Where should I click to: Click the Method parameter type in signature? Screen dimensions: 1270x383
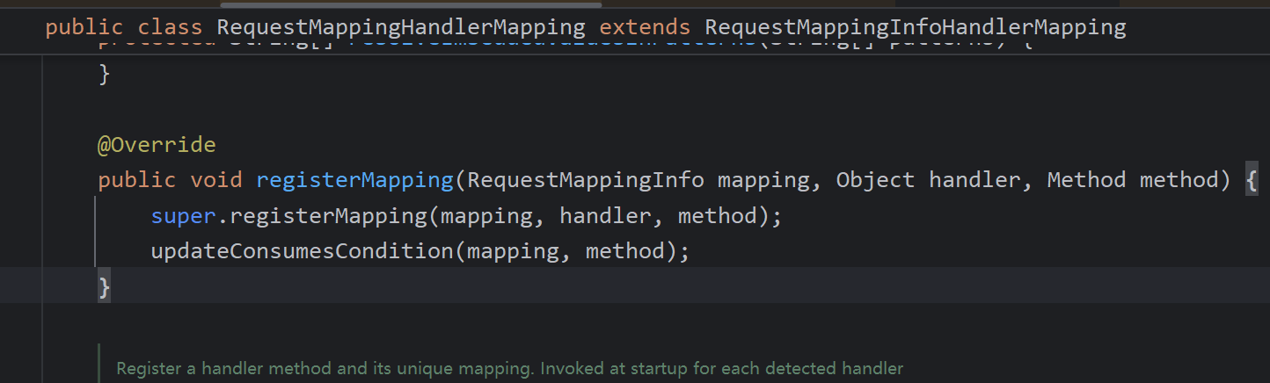pyautogui.click(x=1087, y=180)
